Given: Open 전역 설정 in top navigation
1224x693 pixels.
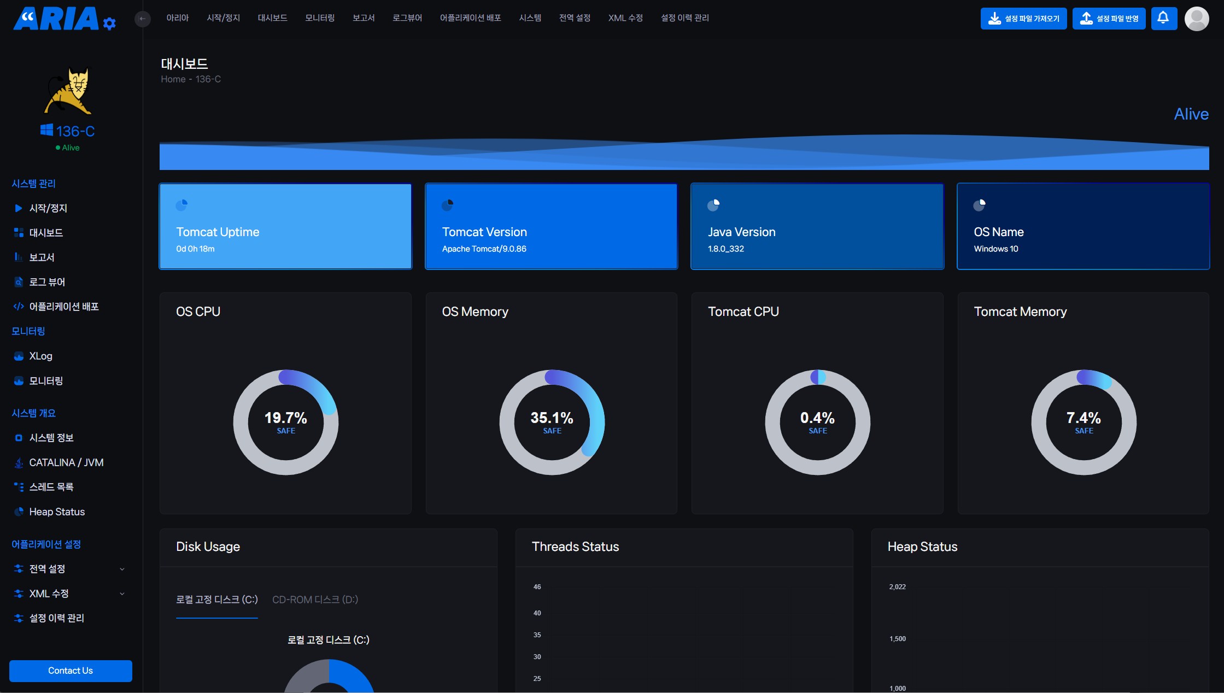Looking at the screenshot, I should (575, 18).
